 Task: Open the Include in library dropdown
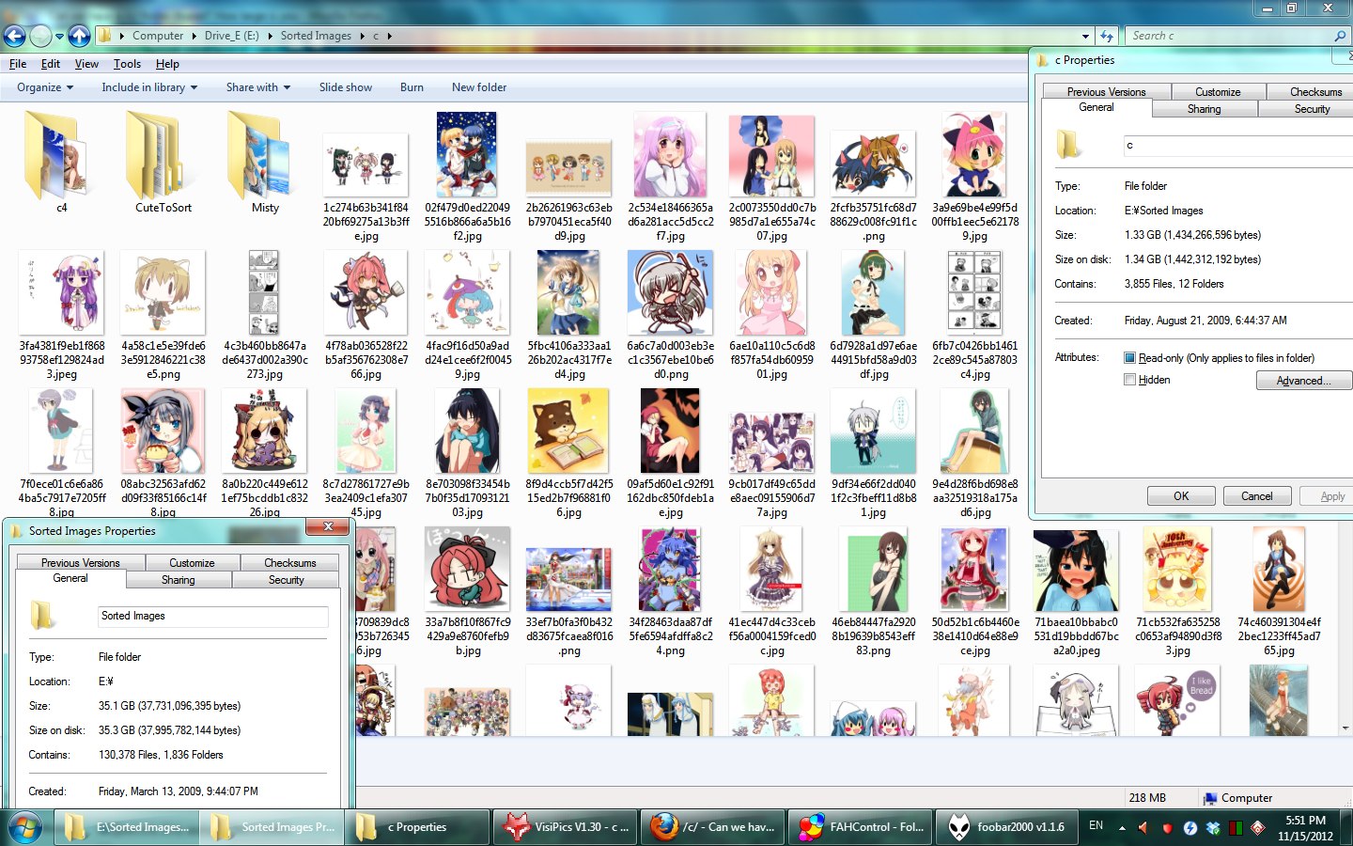149,87
